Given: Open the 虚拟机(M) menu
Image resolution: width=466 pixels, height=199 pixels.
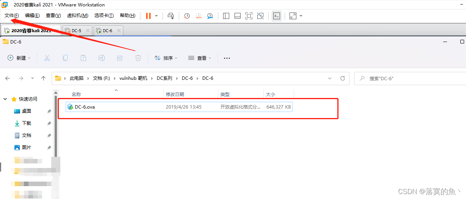Looking at the screenshot, I should [x=77, y=16].
